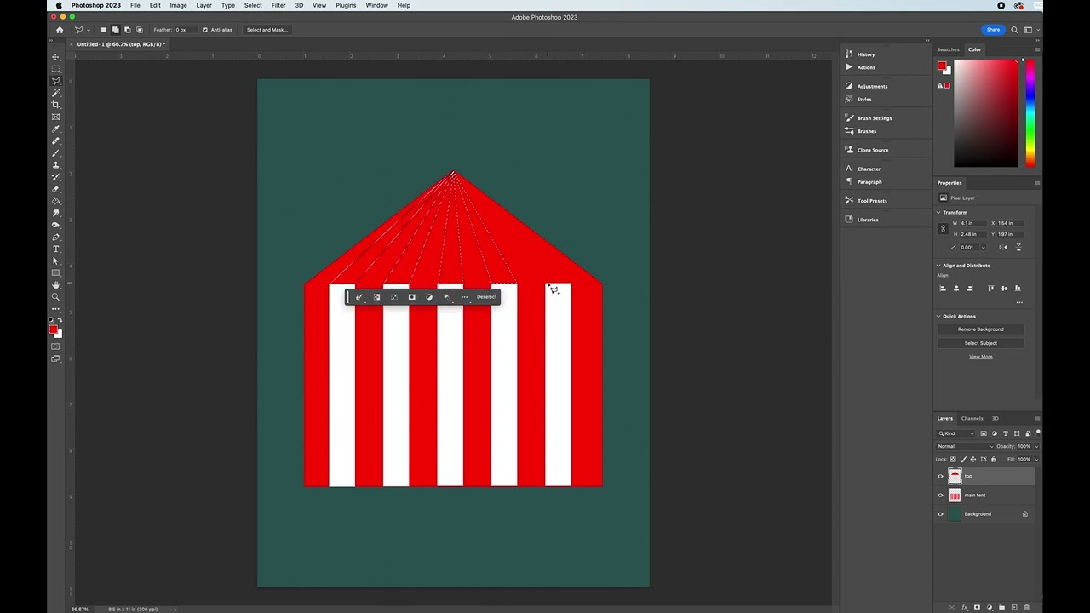Click Add layer style fx icon
Viewport: 1090px width, 613px height.
964,607
